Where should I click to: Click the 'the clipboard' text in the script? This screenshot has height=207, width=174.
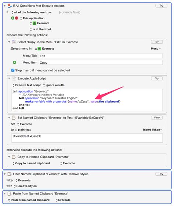pos(109,101)
